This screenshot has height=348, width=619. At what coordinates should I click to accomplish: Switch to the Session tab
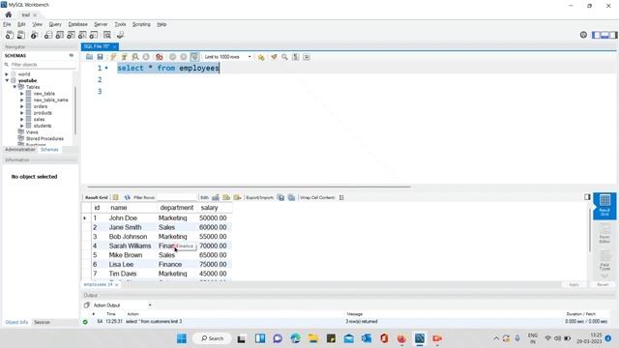click(x=42, y=322)
